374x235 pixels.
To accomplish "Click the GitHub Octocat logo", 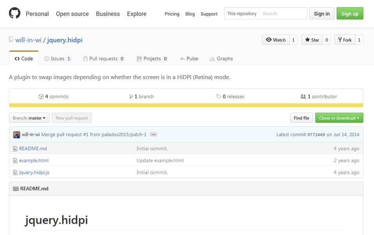I will click(x=15, y=14).
